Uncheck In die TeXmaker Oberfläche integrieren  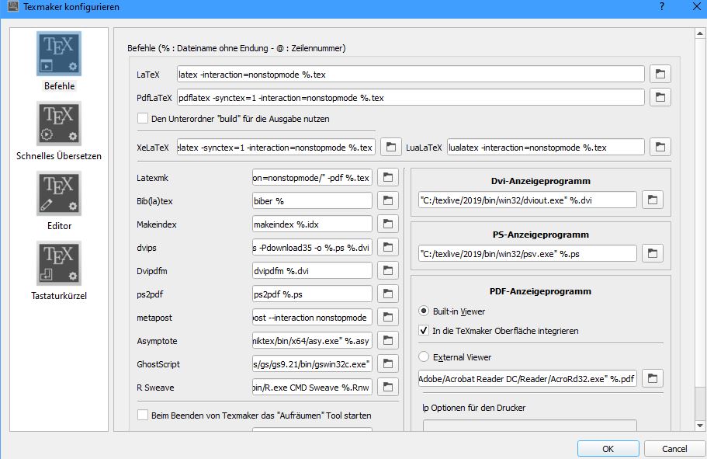(424, 330)
